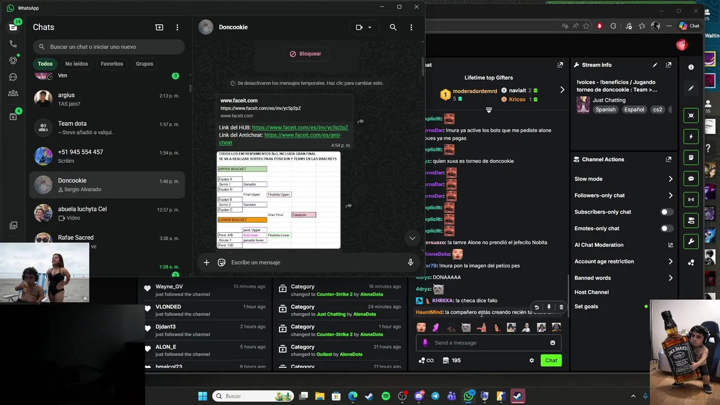Open WhatsApp Channels sidebar icon
The width and height of the screenshot is (720, 405).
[13, 77]
